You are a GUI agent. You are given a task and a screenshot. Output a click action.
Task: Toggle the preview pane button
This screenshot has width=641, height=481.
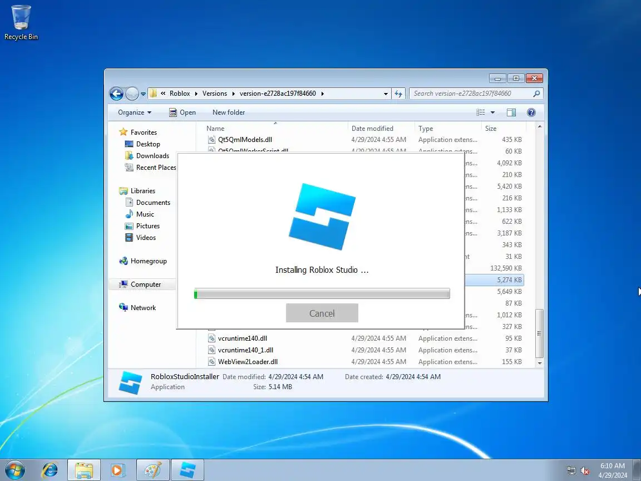(511, 112)
